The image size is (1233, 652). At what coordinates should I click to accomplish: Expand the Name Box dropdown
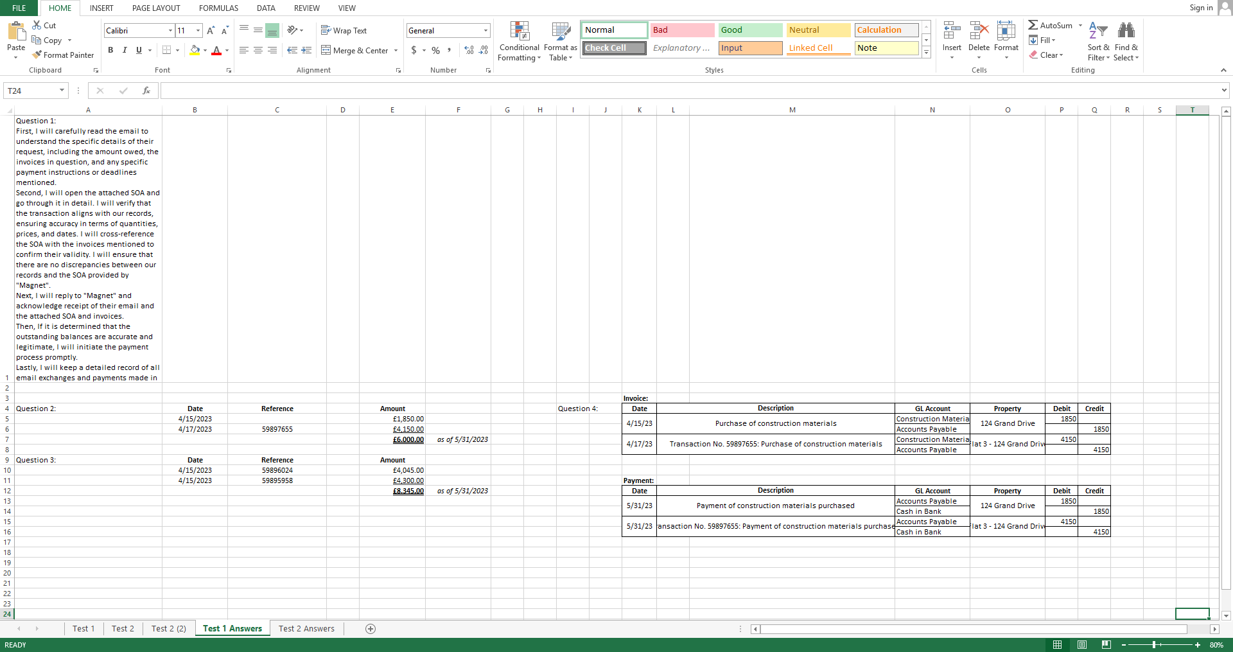pos(62,91)
